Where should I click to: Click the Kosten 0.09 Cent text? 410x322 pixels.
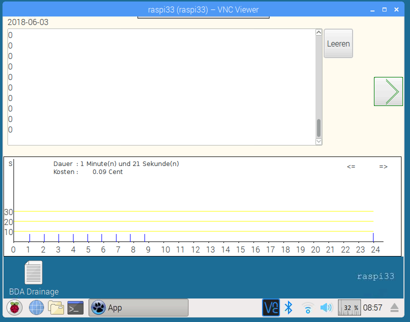pos(88,172)
